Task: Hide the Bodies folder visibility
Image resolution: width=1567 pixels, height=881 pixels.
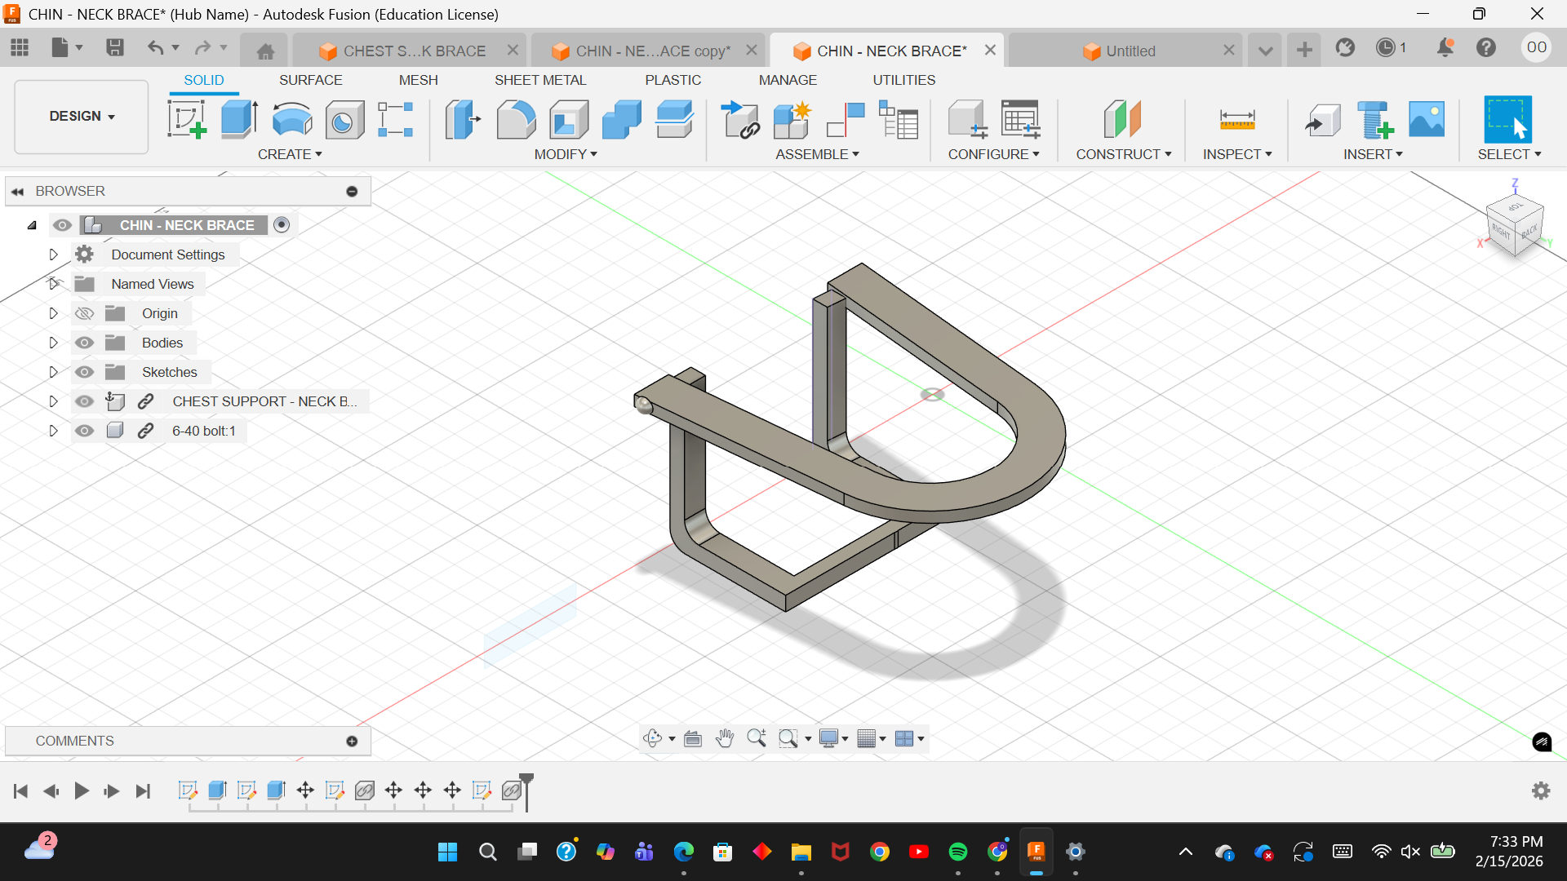Action: (x=84, y=343)
